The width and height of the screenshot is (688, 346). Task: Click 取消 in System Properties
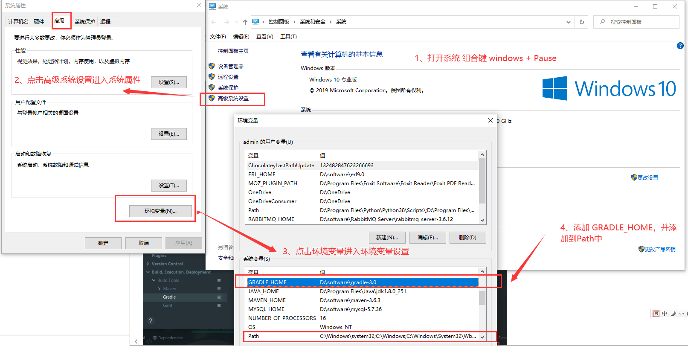pos(144,243)
